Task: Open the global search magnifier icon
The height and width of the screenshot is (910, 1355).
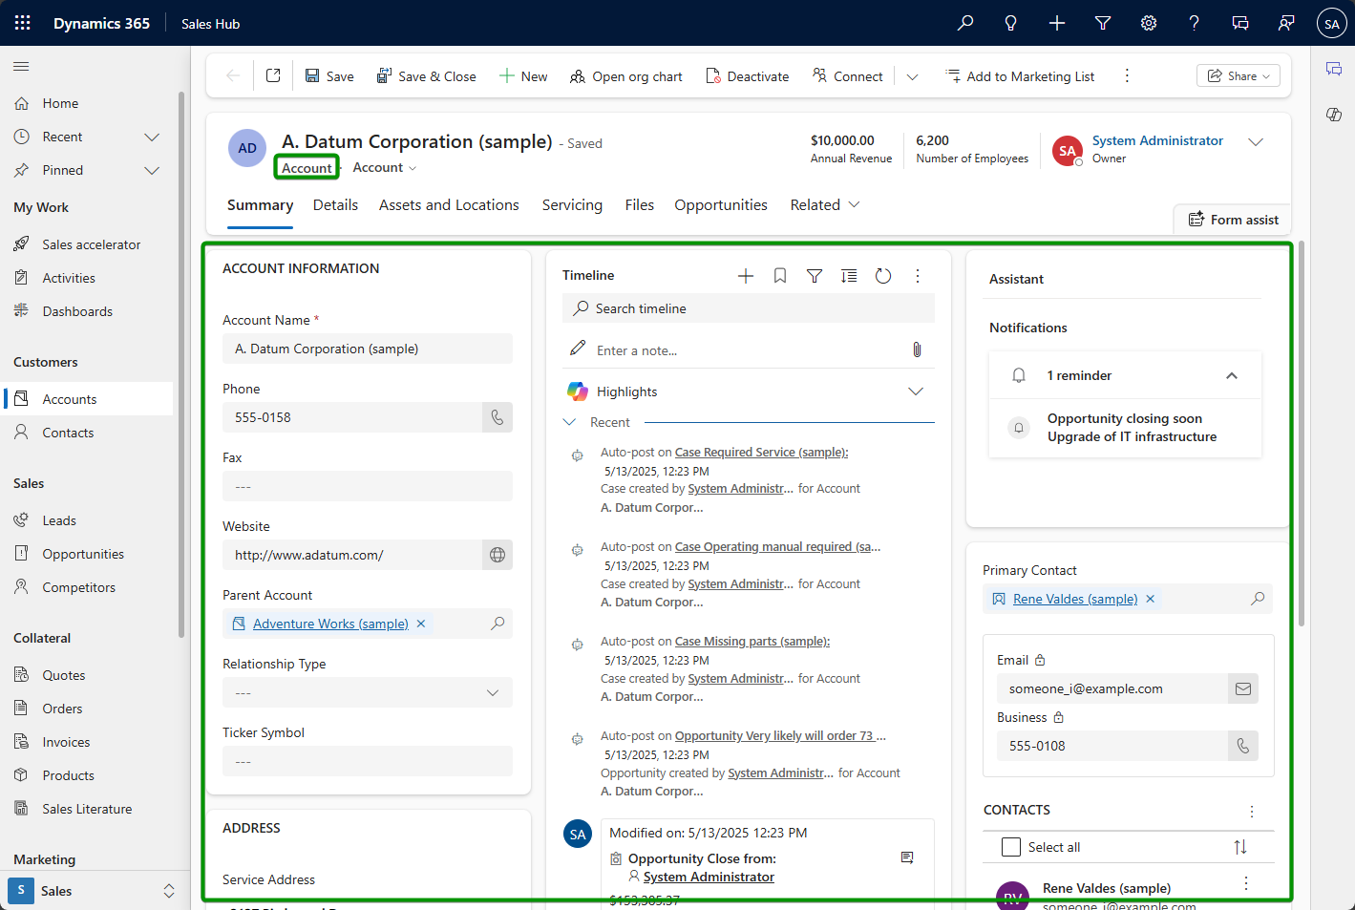Action: (965, 23)
